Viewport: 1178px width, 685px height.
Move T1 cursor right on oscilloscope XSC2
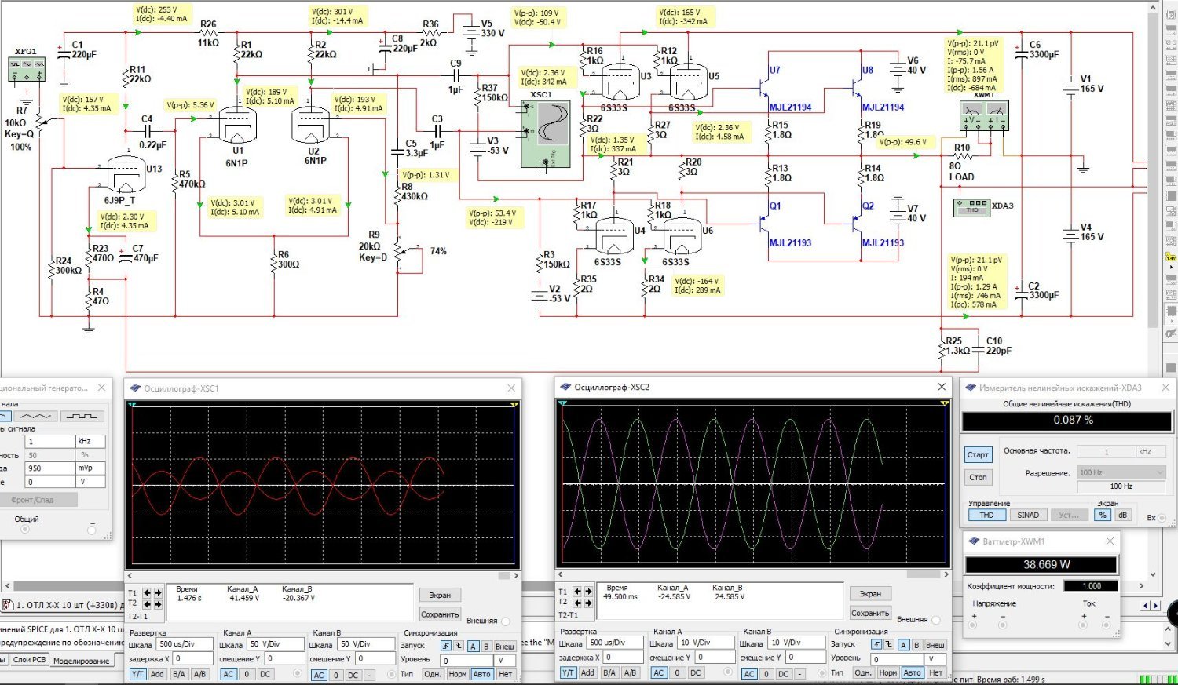pos(588,592)
